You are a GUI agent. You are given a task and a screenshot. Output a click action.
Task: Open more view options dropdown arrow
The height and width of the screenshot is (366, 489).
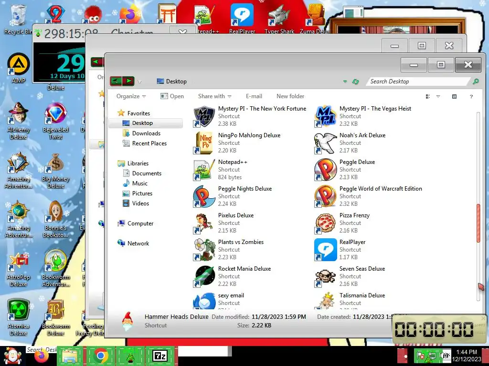coord(438,96)
